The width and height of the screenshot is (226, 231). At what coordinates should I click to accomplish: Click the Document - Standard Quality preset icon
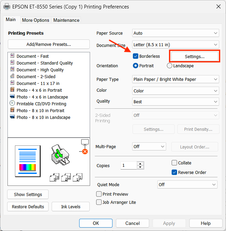(x=12, y=63)
